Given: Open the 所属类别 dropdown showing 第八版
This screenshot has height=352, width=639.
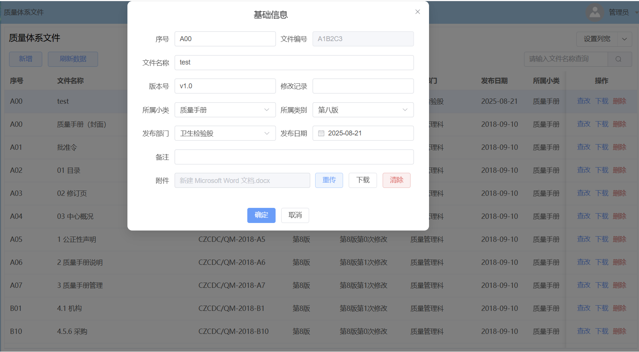Looking at the screenshot, I should point(363,110).
